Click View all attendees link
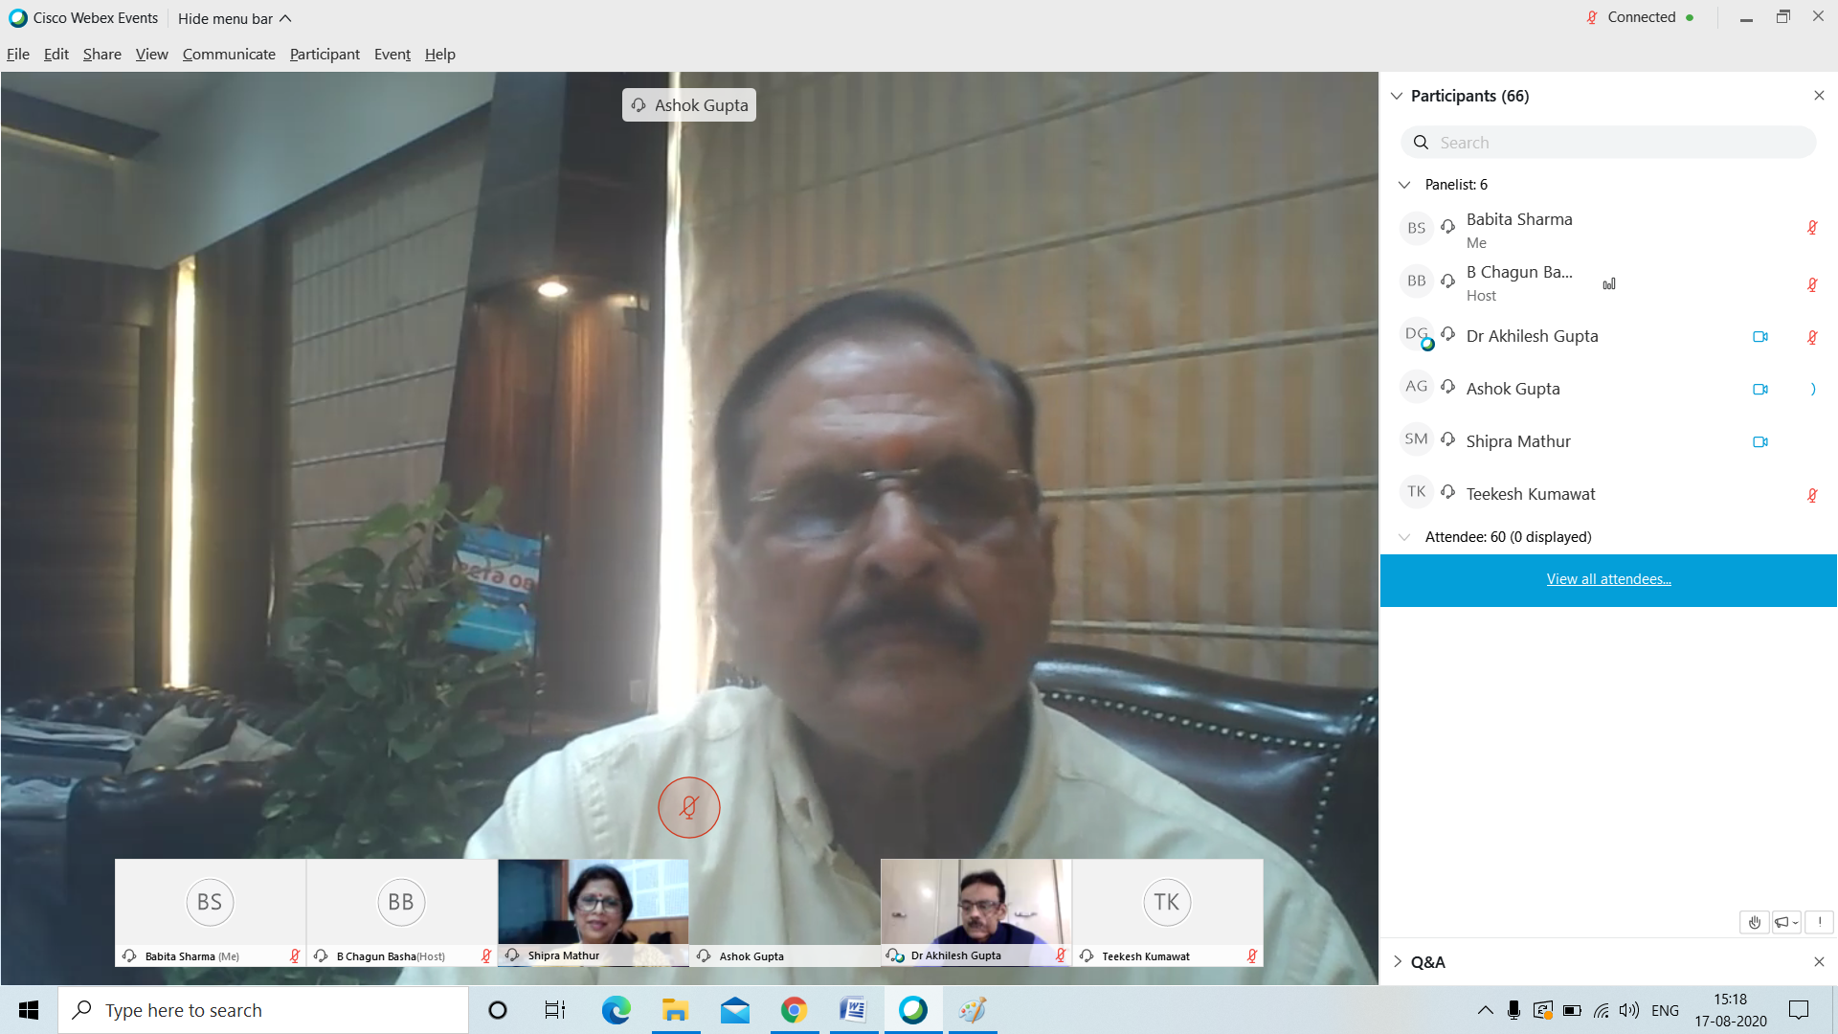Viewport: 1838px width, 1034px height. point(1608,579)
